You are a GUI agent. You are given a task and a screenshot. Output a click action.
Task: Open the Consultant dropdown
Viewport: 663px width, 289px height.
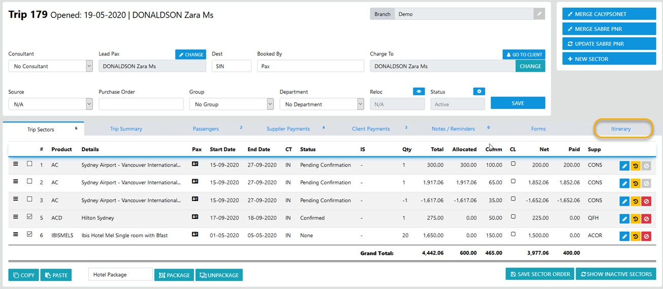(51, 66)
